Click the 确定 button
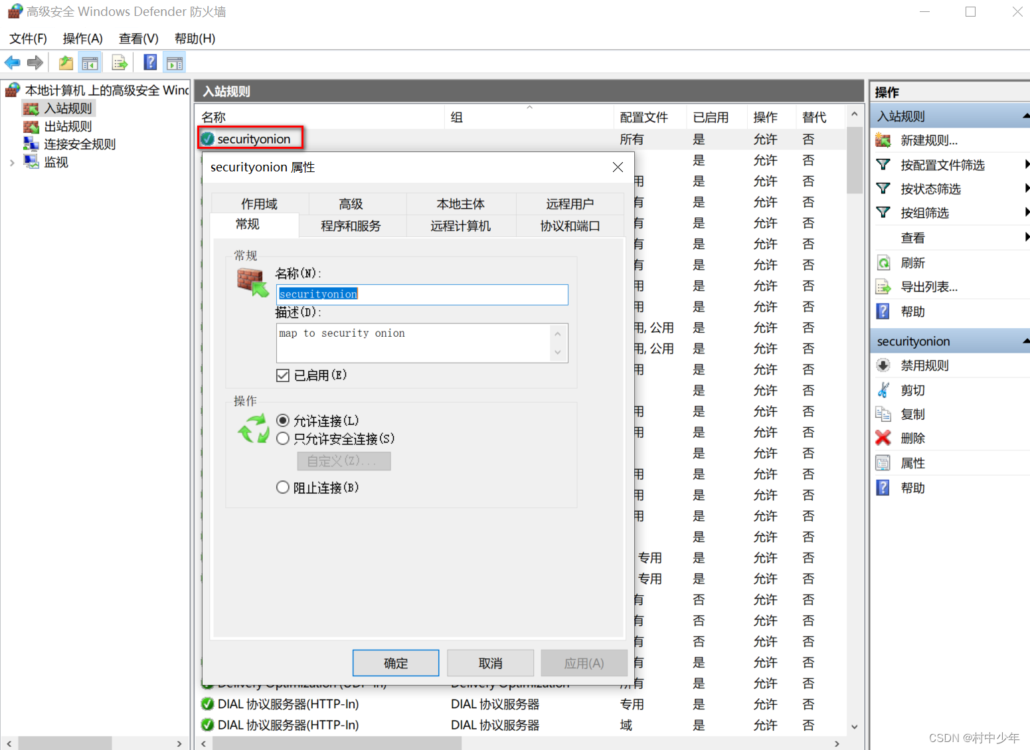The width and height of the screenshot is (1030, 750). point(396,663)
